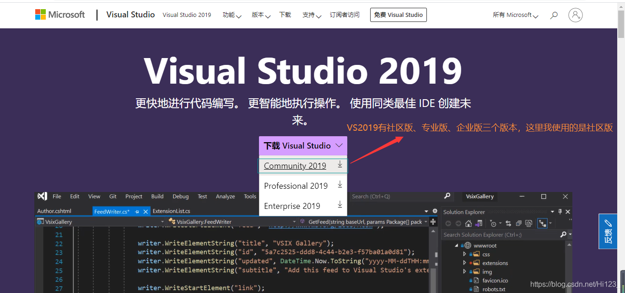Image resolution: width=625 pixels, height=293 pixels.
Task: Open VsixGallery project dropdown in editor
Action: click(101, 222)
